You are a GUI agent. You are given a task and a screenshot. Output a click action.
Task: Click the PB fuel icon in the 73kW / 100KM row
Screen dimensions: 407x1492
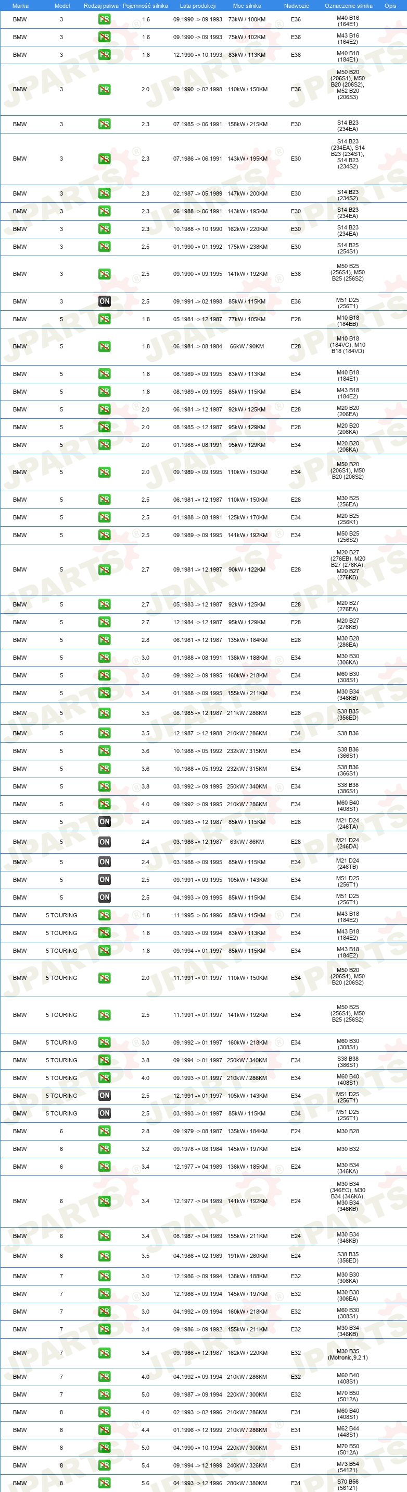click(x=104, y=19)
